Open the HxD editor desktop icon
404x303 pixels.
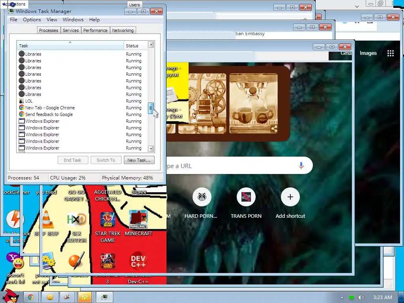(77, 219)
